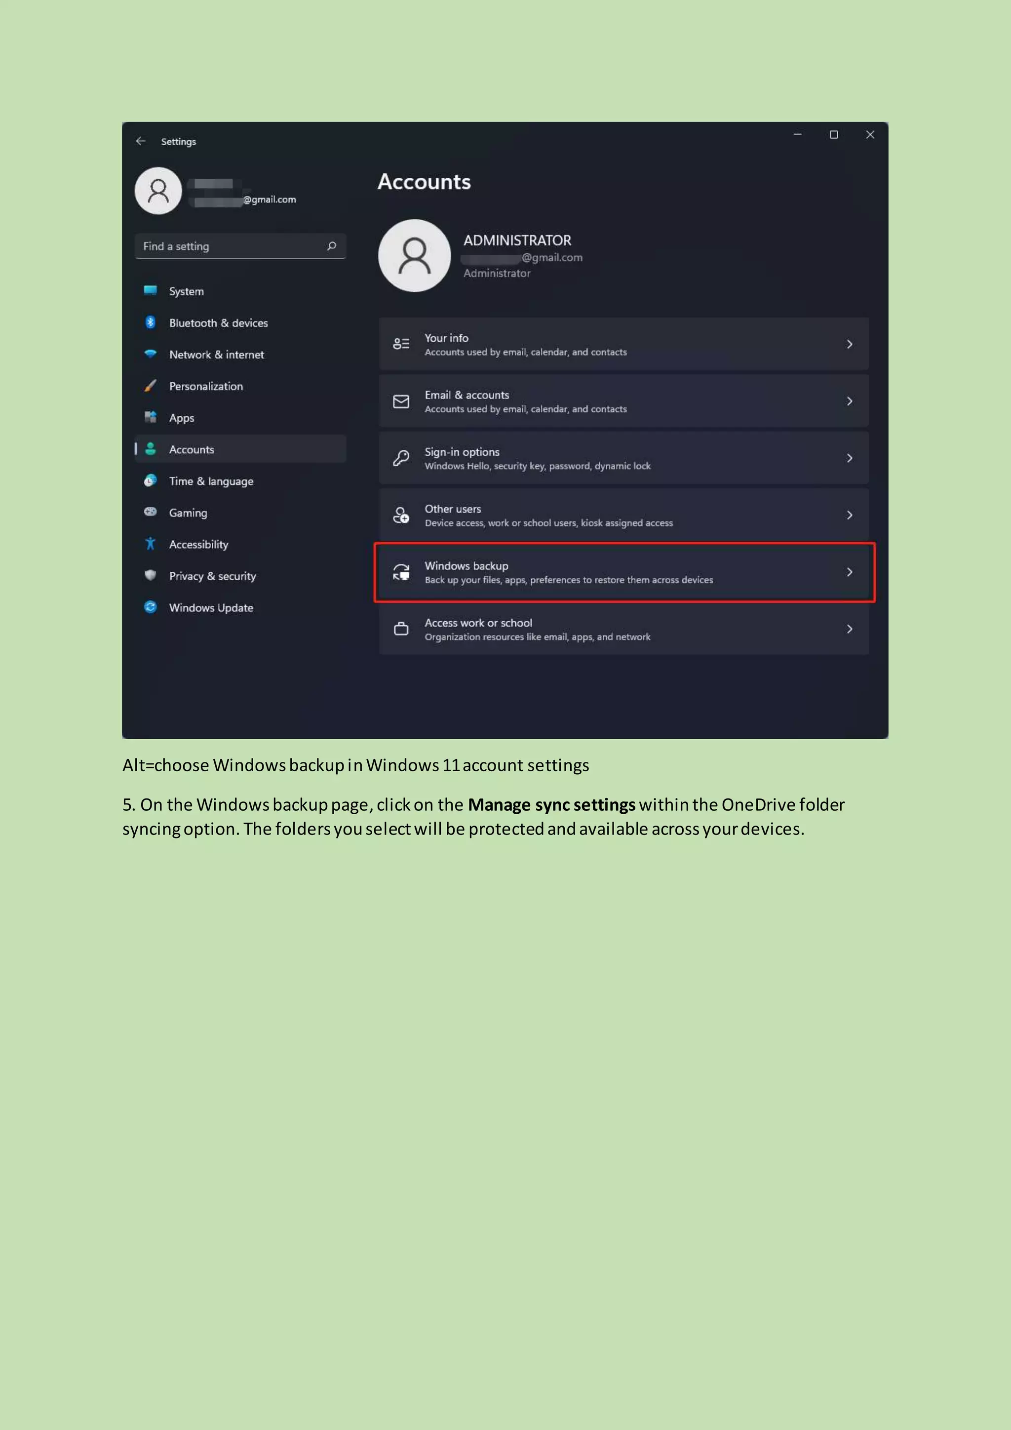Expand Windows backup chevron arrow
The image size is (1011, 1430).
(x=849, y=572)
